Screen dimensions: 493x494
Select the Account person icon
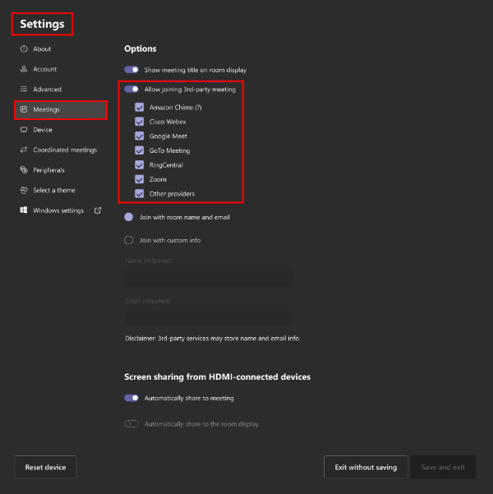tap(24, 69)
